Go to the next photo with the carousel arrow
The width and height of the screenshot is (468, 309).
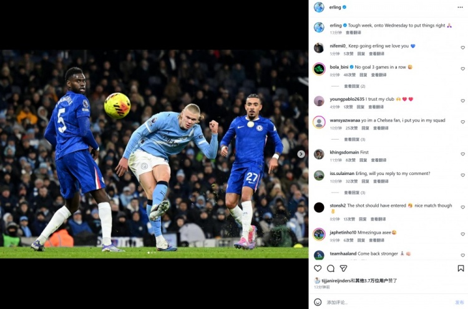click(301, 154)
